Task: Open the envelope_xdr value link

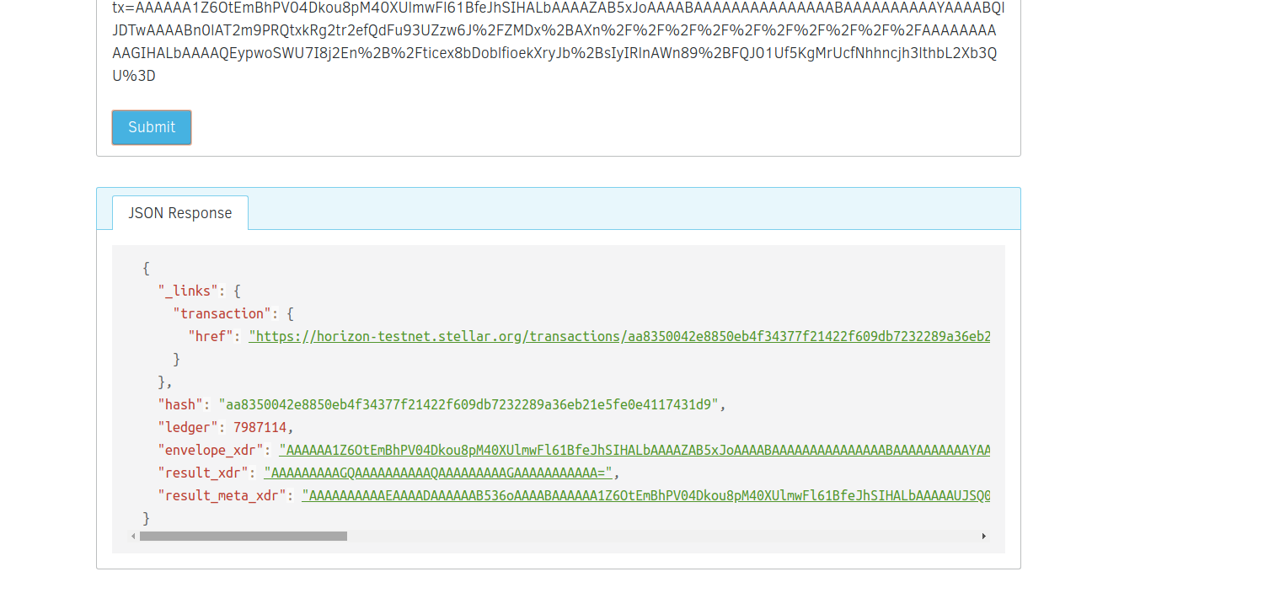Action: pyautogui.click(x=634, y=450)
